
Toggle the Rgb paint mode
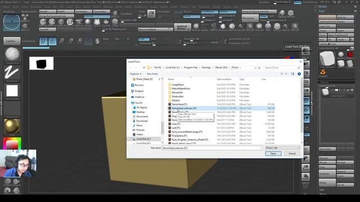coord(117,39)
